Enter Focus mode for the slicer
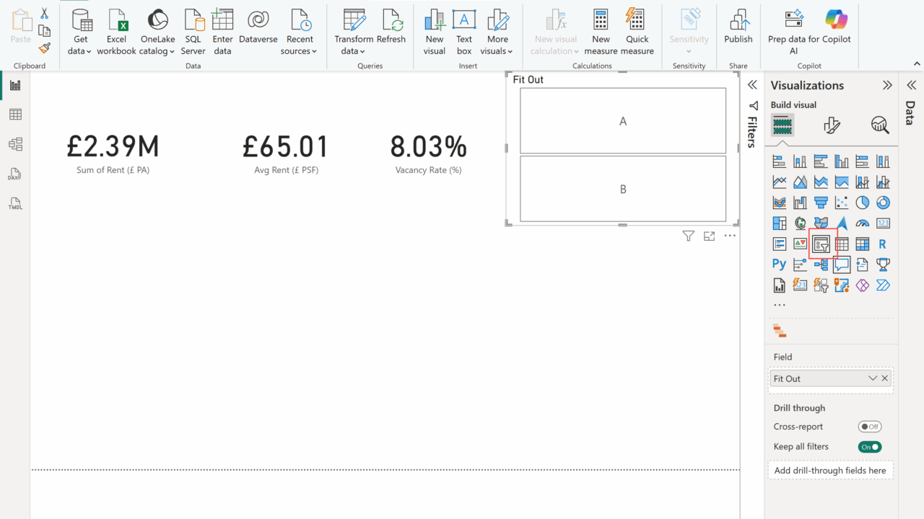This screenshot has height=519, width=924. (x=709, y=236)
